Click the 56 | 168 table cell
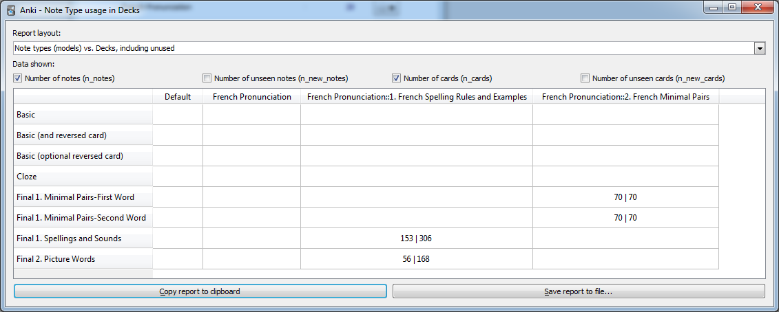 pyautogui.click(x=417, y=259)
